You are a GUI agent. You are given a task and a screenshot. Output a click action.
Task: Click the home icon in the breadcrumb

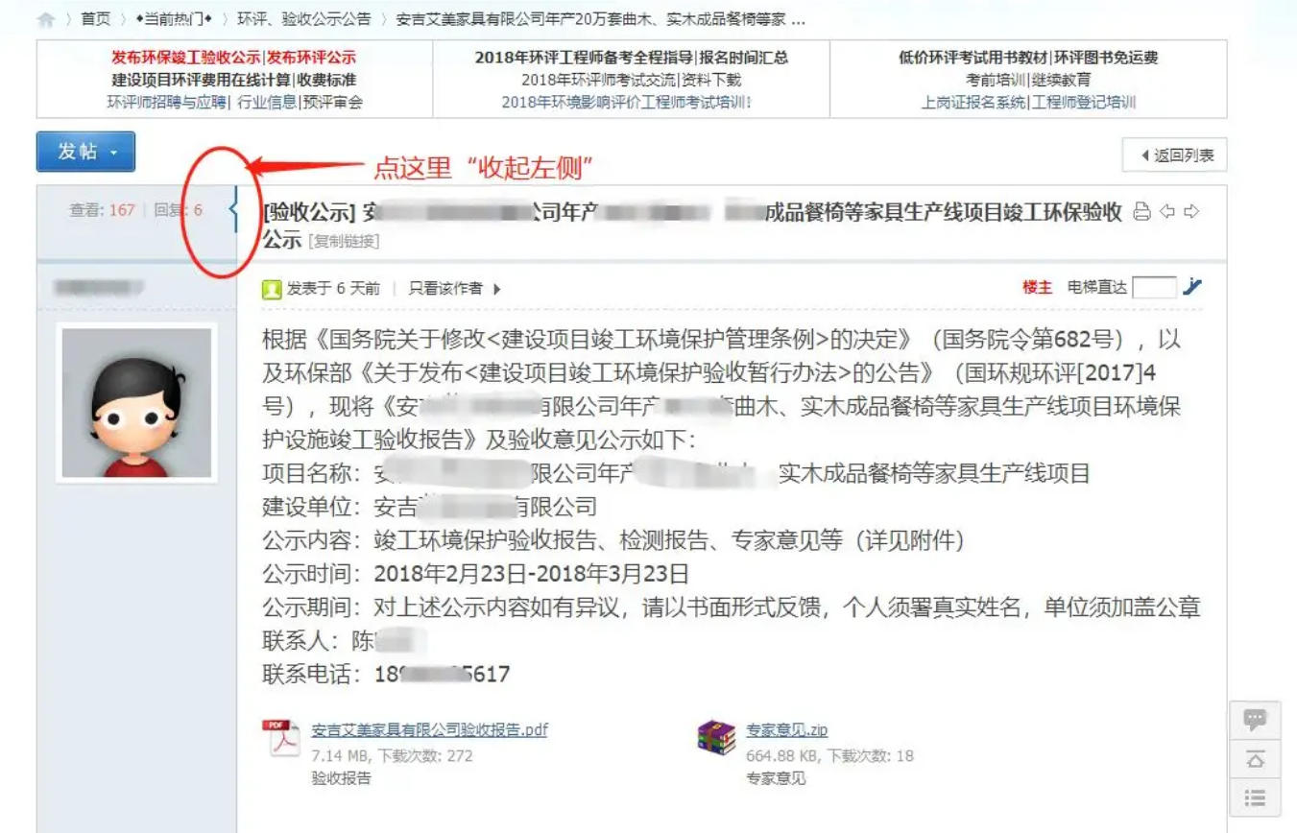tap(45, 19)
